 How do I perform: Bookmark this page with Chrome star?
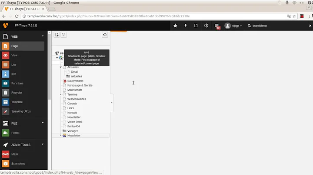294,16
